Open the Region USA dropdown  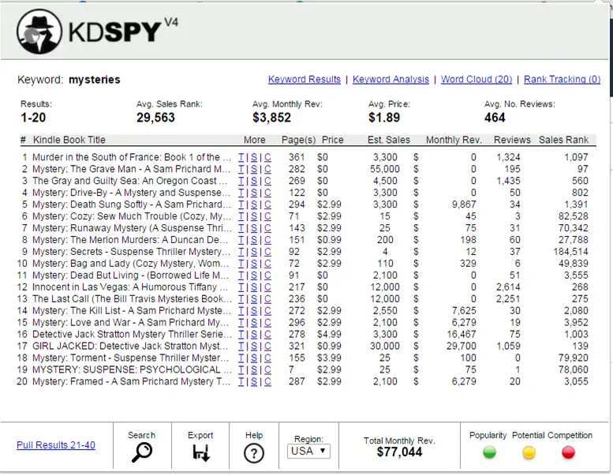tap(308, 451)
